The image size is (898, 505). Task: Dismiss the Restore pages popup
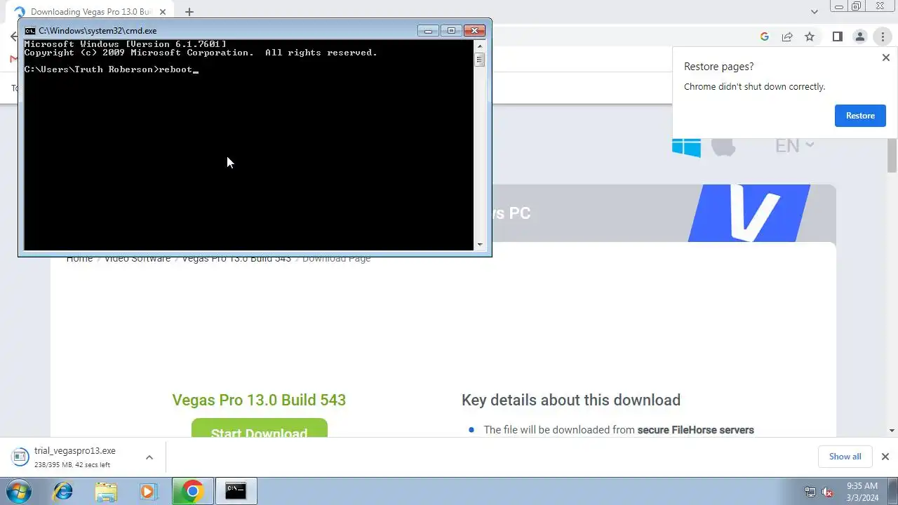click(x=885, y=58)
